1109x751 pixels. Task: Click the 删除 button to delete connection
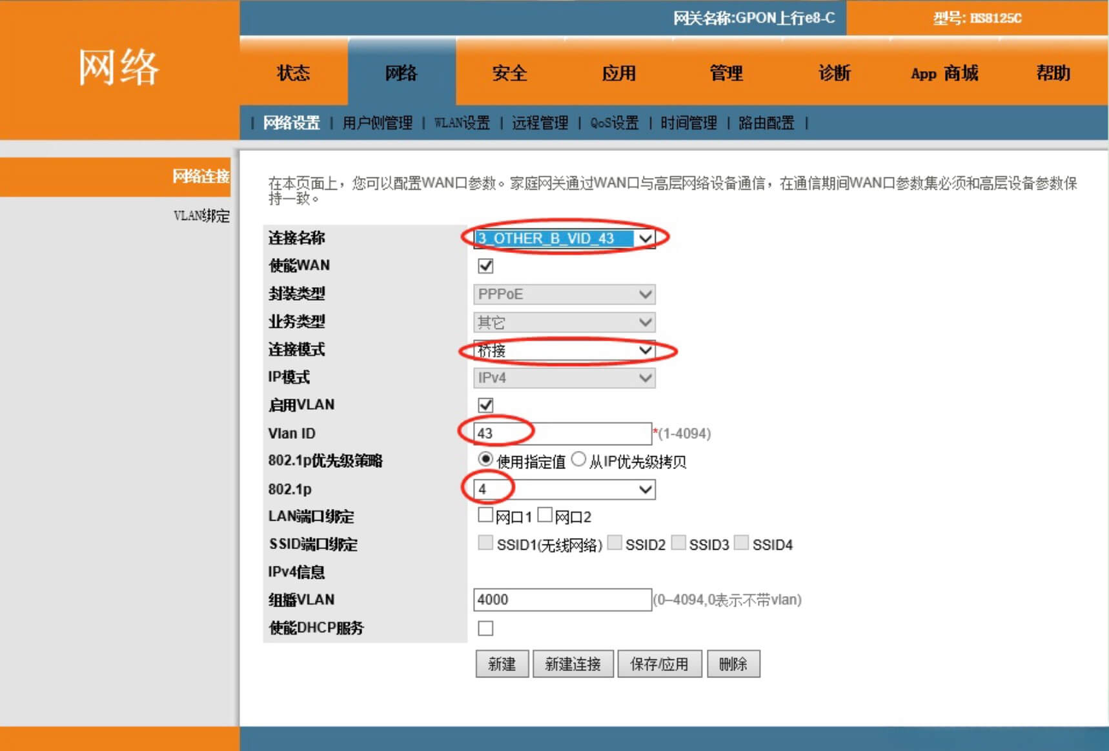[733, 663]
